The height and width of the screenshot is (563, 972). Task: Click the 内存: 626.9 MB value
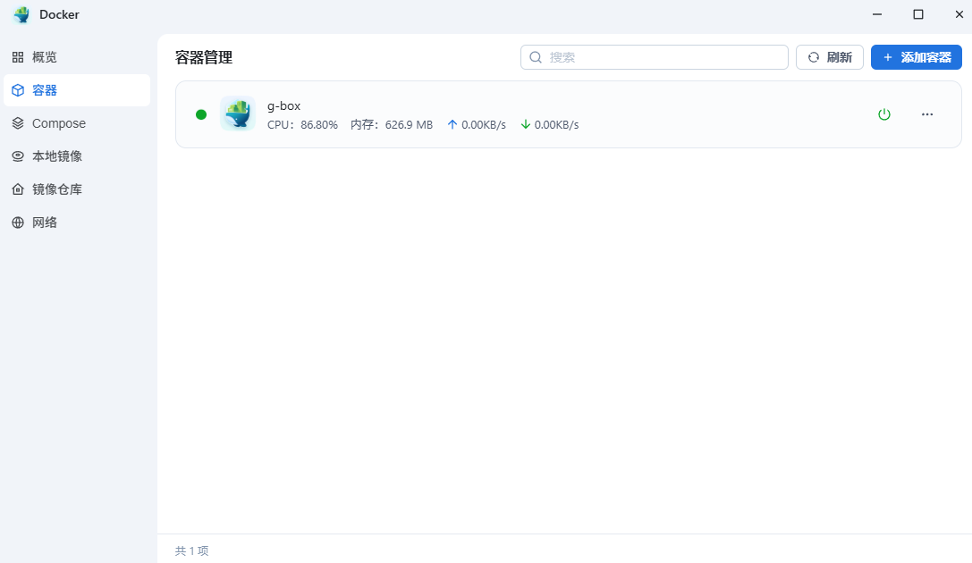click(x=391, y=124)
